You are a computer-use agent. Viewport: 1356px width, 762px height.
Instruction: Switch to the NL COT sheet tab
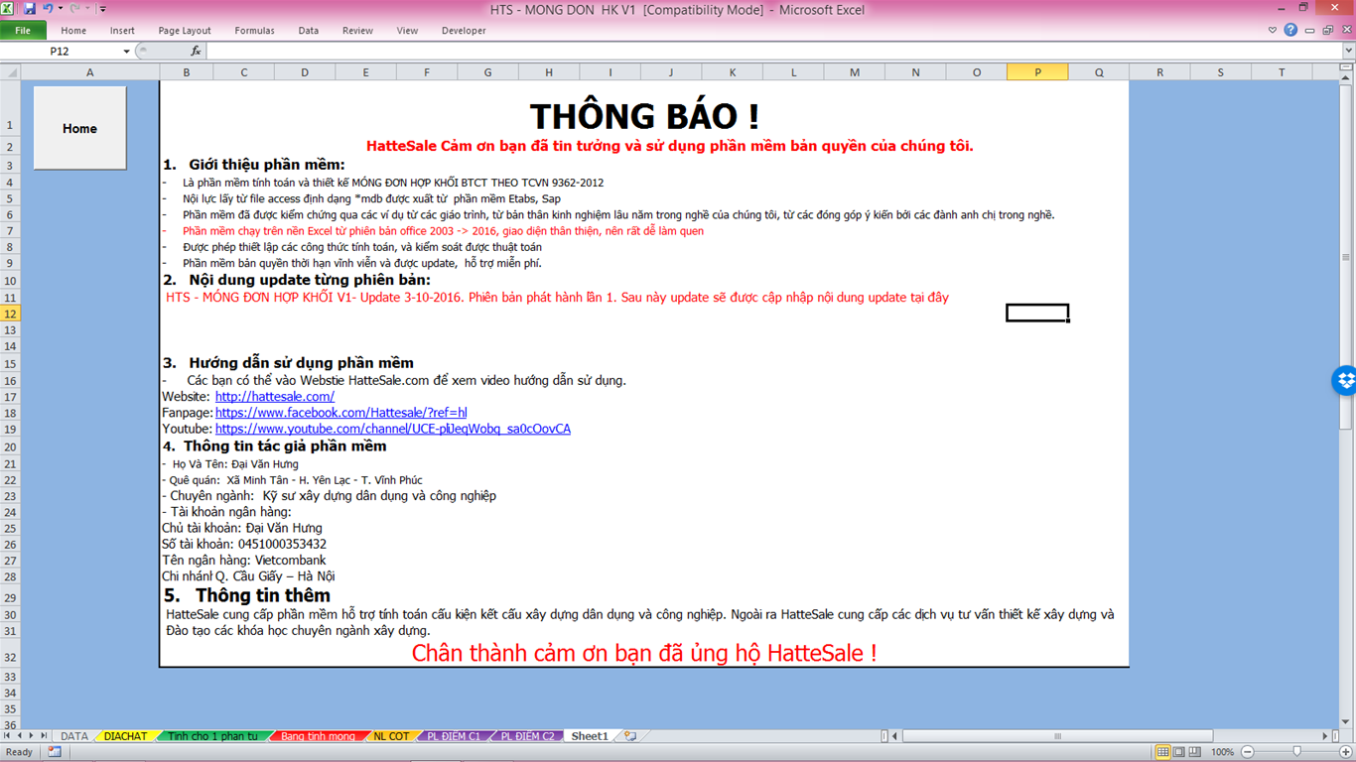pos(391,736)
